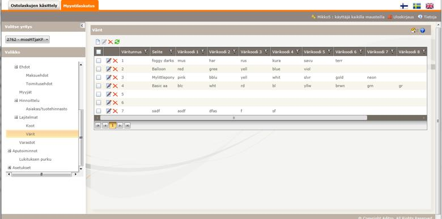Click the Uloskirjaus logout link
Image resolution: width=442 pixels, height=219 pixels.
[403, 17]
